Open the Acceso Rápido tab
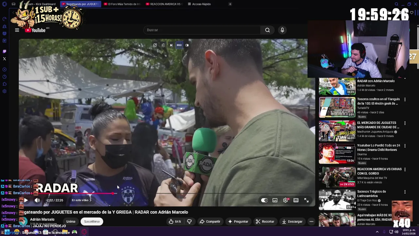This screenshot has width=419, height=236. 199,4
